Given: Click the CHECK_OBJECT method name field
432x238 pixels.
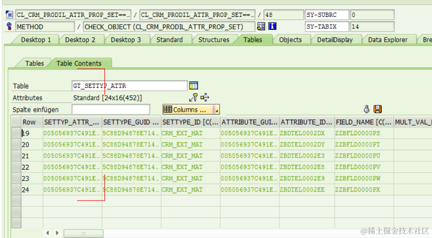Looking at the screenshot, I should [x=169, y=27].
